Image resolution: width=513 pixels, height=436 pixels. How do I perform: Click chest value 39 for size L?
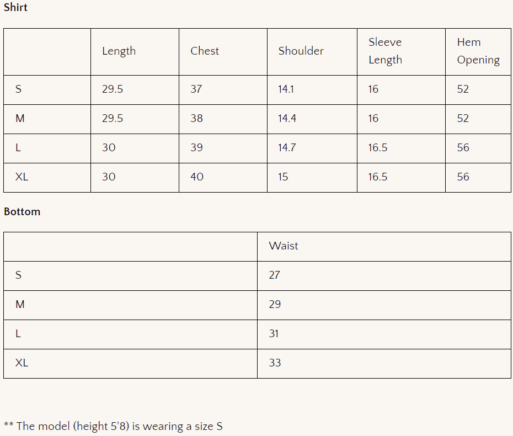(196, 147)
